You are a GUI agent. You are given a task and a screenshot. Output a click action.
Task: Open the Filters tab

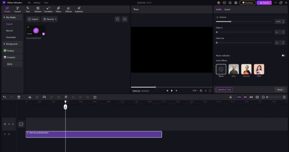(x=58, y=9)
